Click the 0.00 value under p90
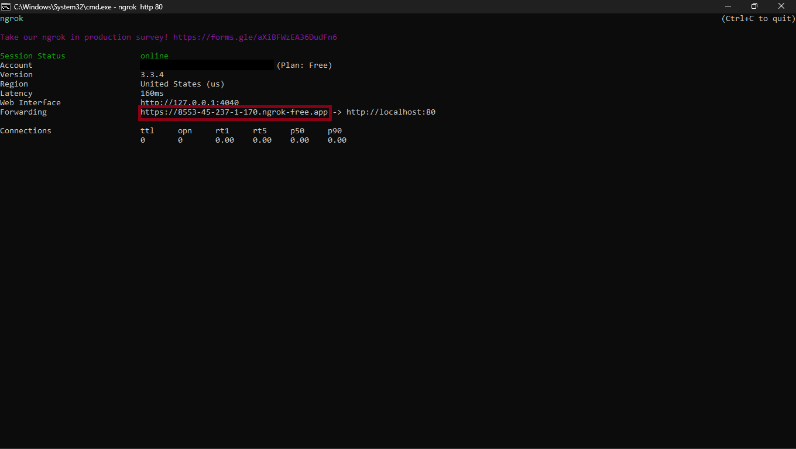This screenshot has width=796, height=449. pos(337,140)
